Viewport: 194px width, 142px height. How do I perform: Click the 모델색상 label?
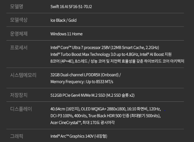pos(19,20)
